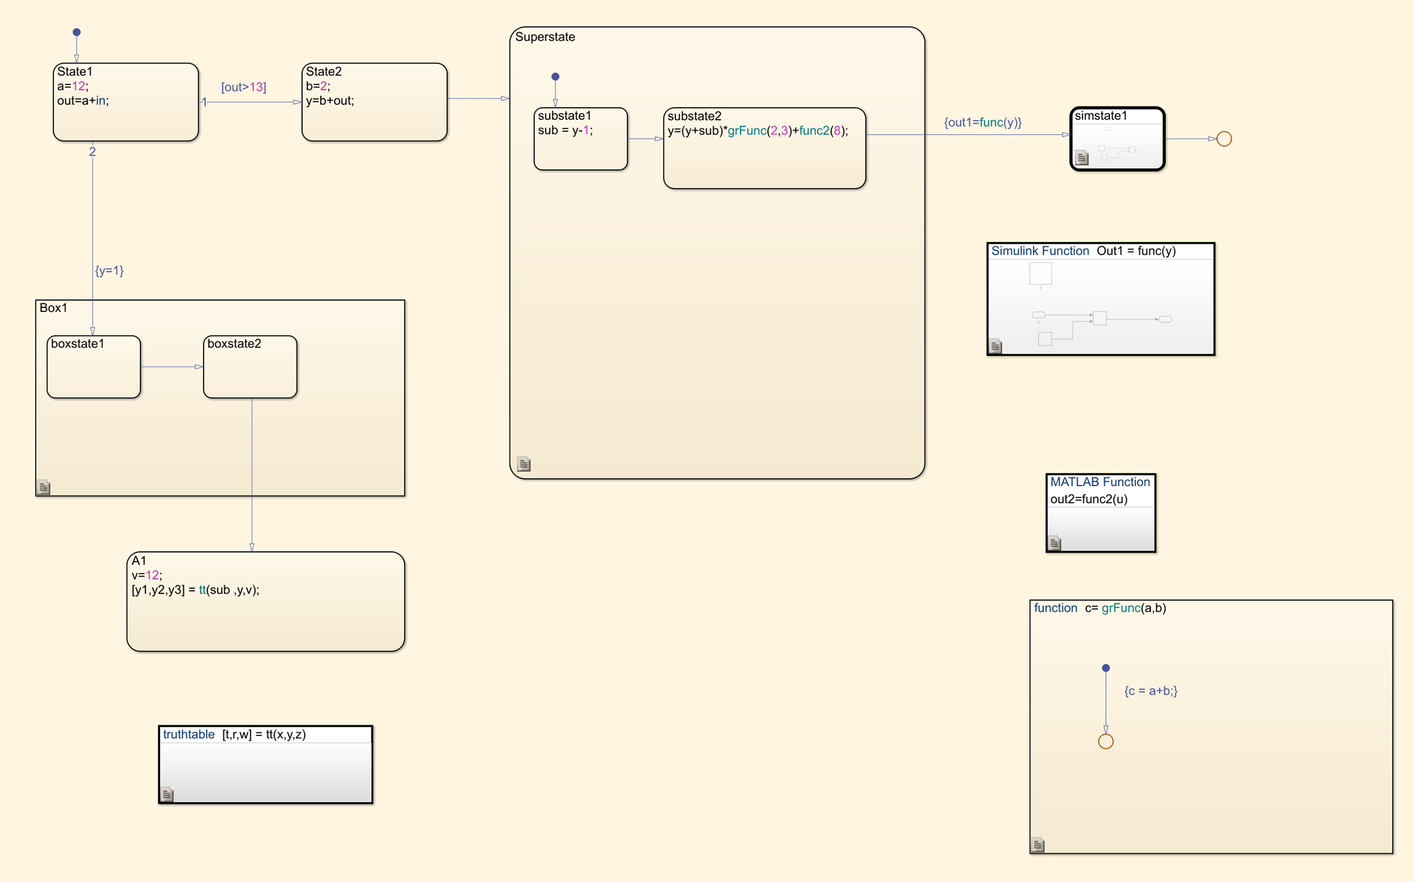Click the {y=1} transition action label
1414x882 pixels.
pyautogui.click(x=109, y=271)
